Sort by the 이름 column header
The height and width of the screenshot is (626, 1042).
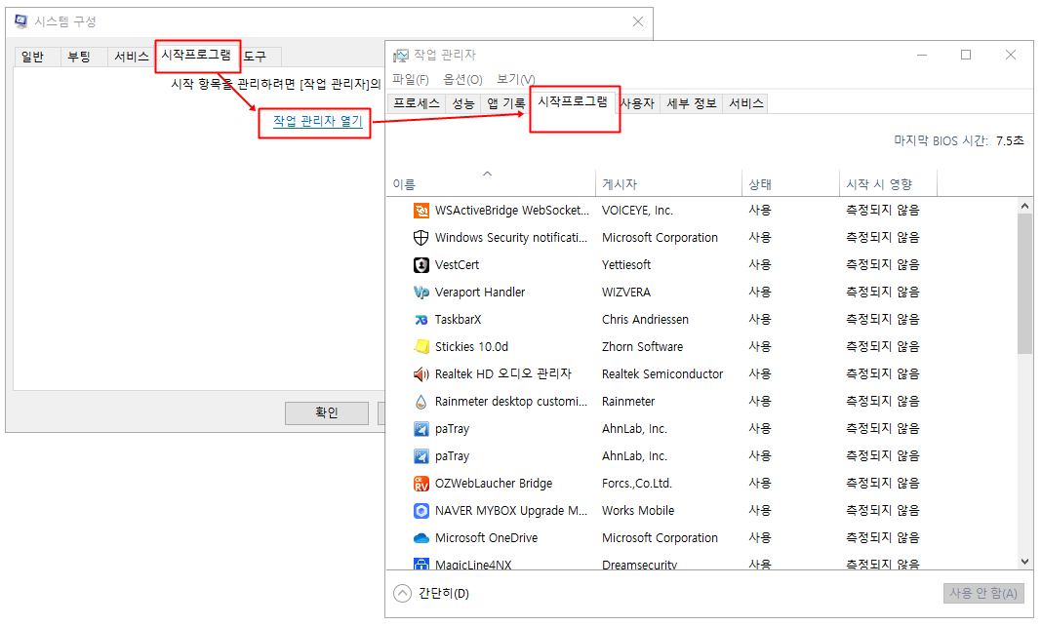[491, 184]
